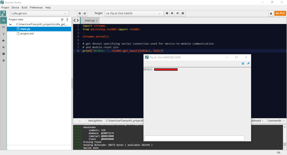
Task: Click the 'symbols: 159' log line
Action: click(x=97, y=130)
